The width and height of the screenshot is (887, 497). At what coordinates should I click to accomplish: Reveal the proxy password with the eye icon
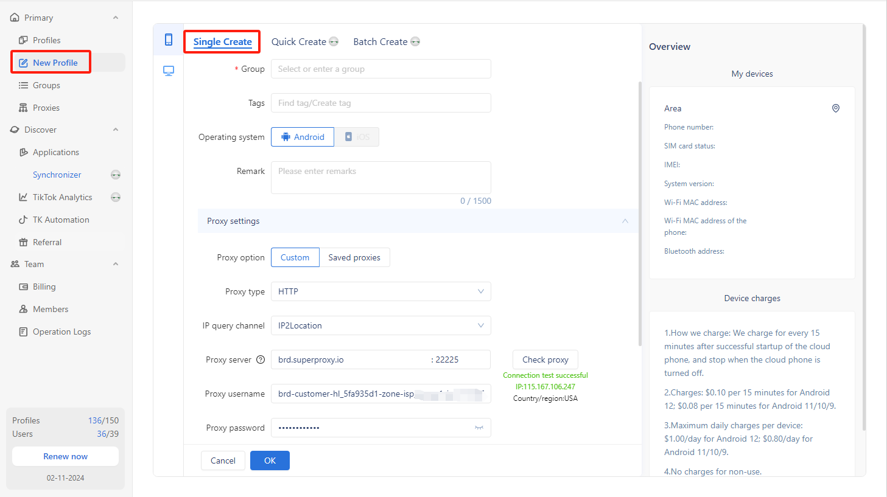tap(479, 428)
